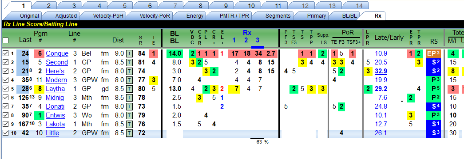Click the EP3 running style badge for Conque

[x=433, y=53]
